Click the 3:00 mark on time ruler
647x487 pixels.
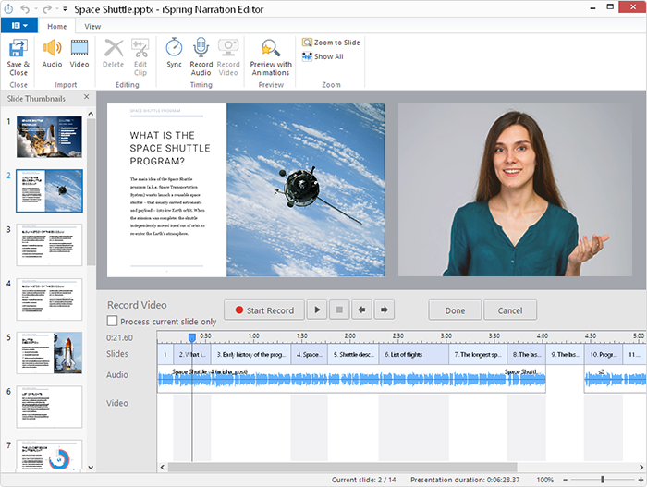pyautogui.click(x=446, y=336)
